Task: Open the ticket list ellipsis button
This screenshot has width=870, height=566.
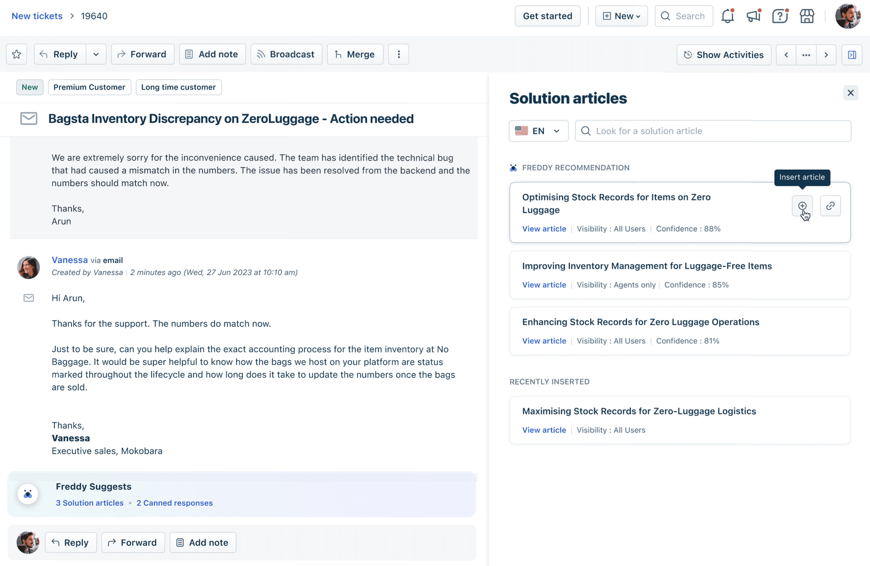Action: click(x=806, y=55)
